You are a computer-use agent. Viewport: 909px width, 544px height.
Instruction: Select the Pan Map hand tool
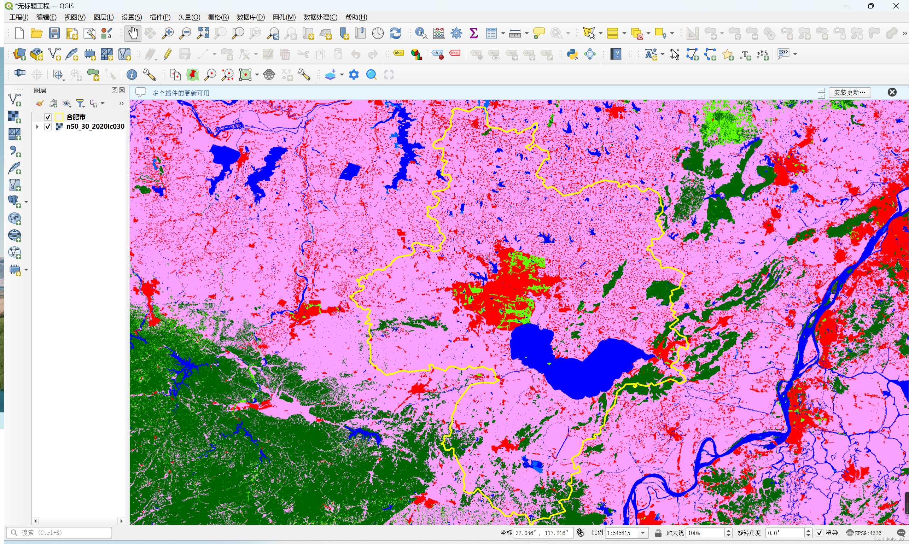tap(133, 33)
